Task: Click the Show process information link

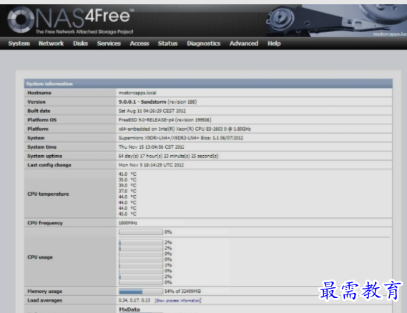Action: click(x=178, y=301)
